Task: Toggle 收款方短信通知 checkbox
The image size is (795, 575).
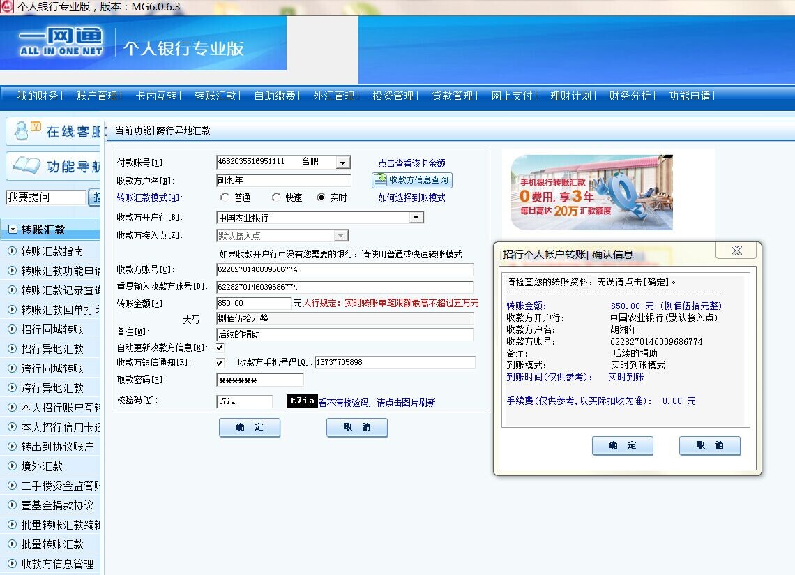Action: (220, 362)
